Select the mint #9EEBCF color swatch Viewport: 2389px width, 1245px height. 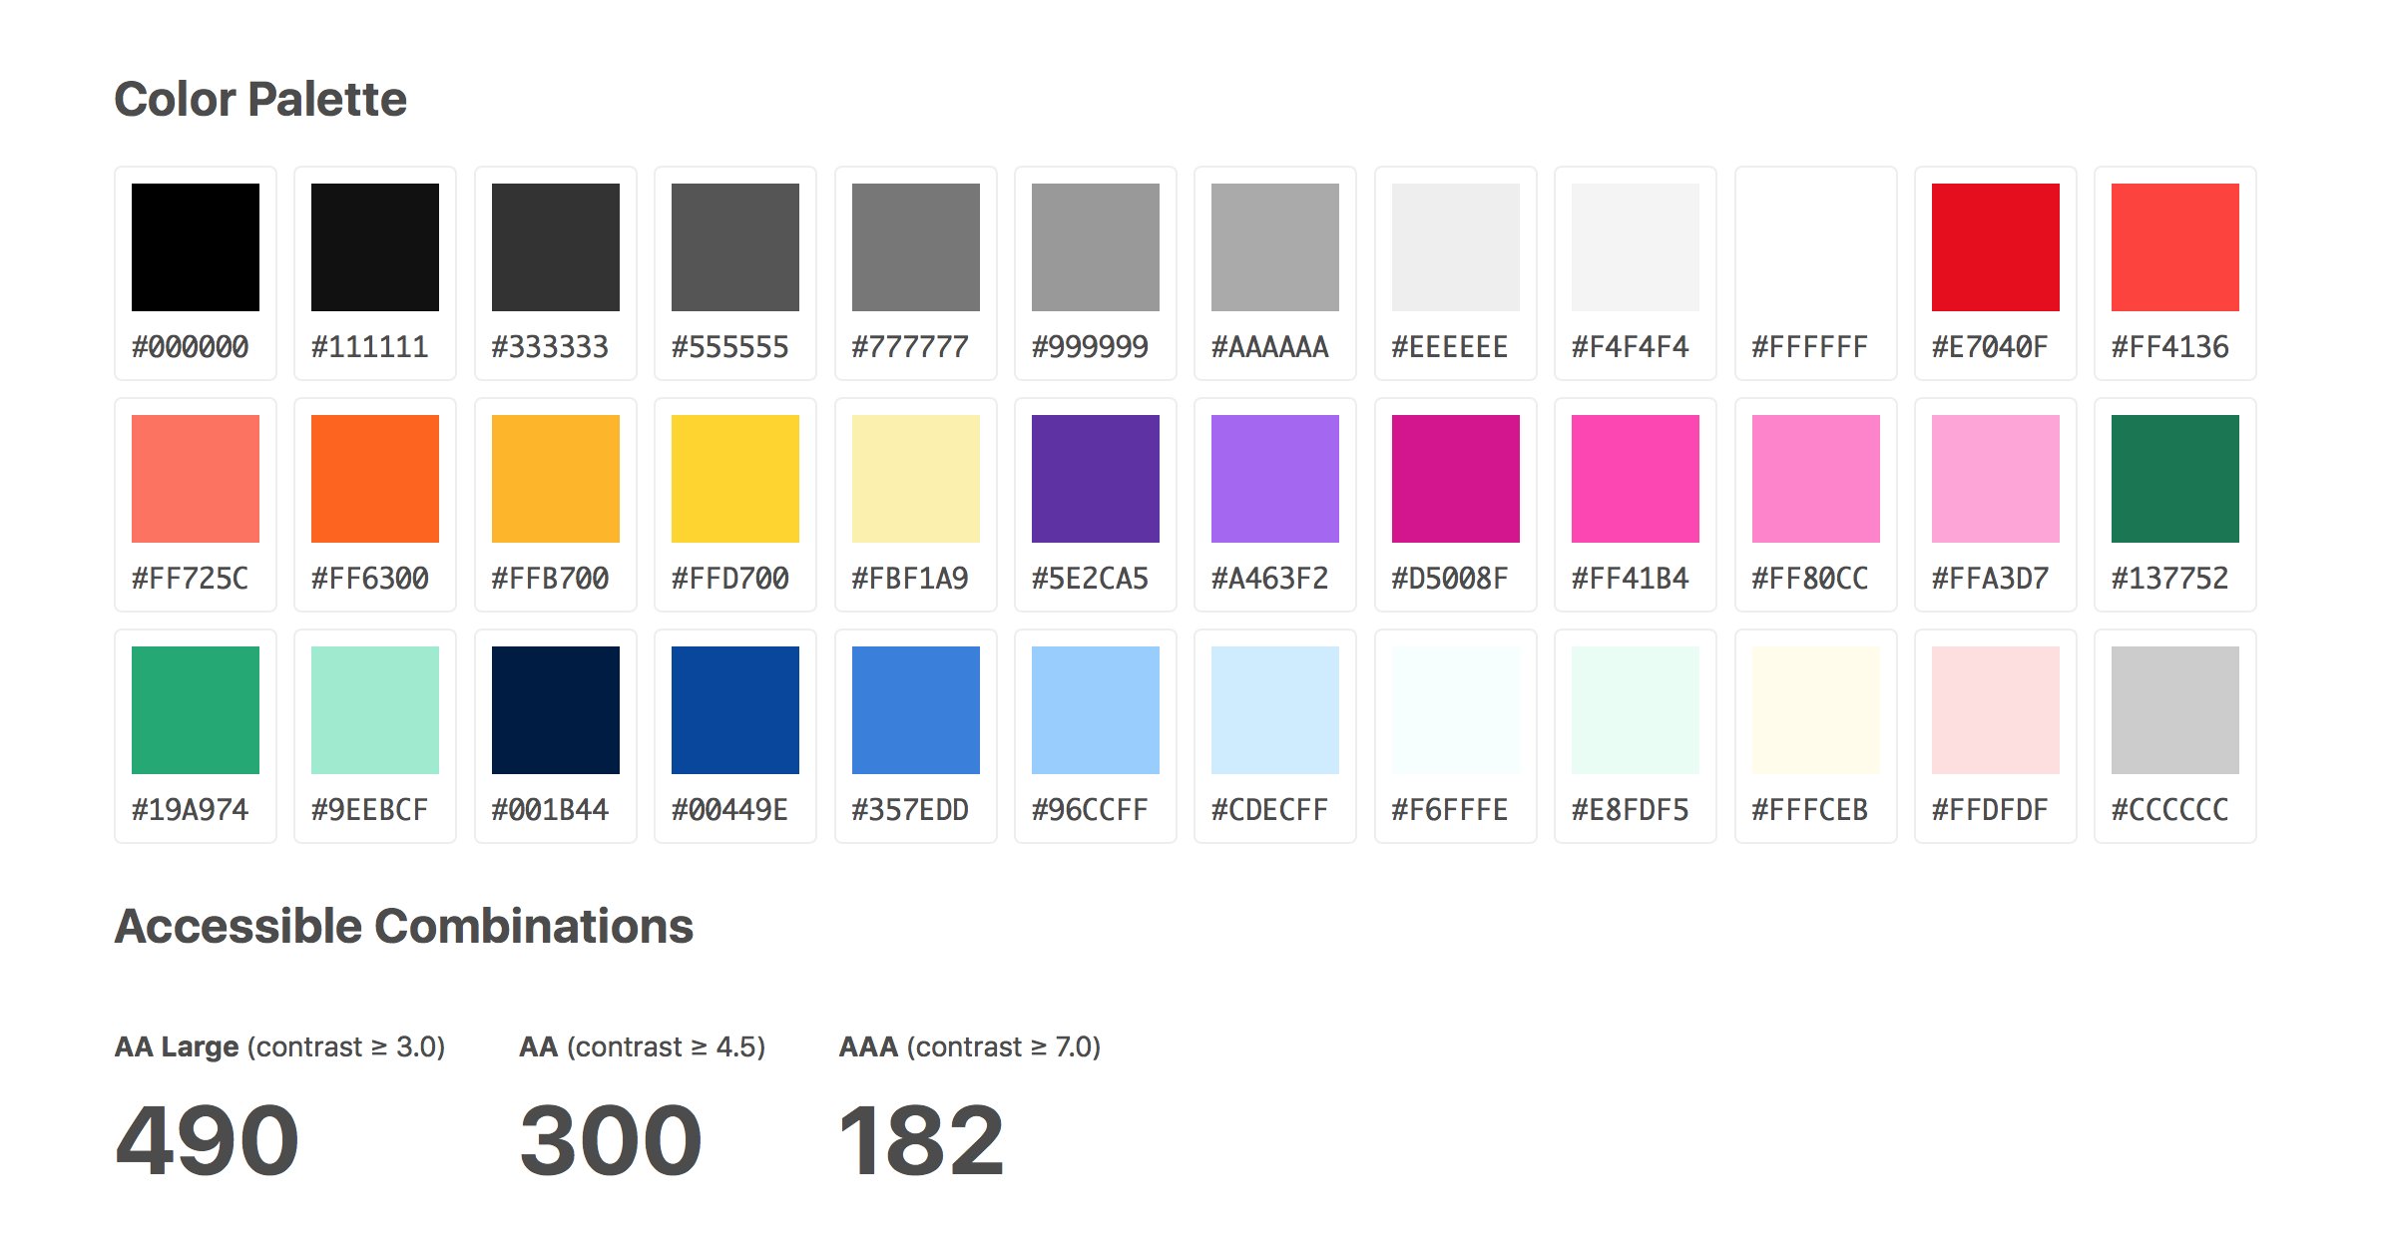[375, 709]
